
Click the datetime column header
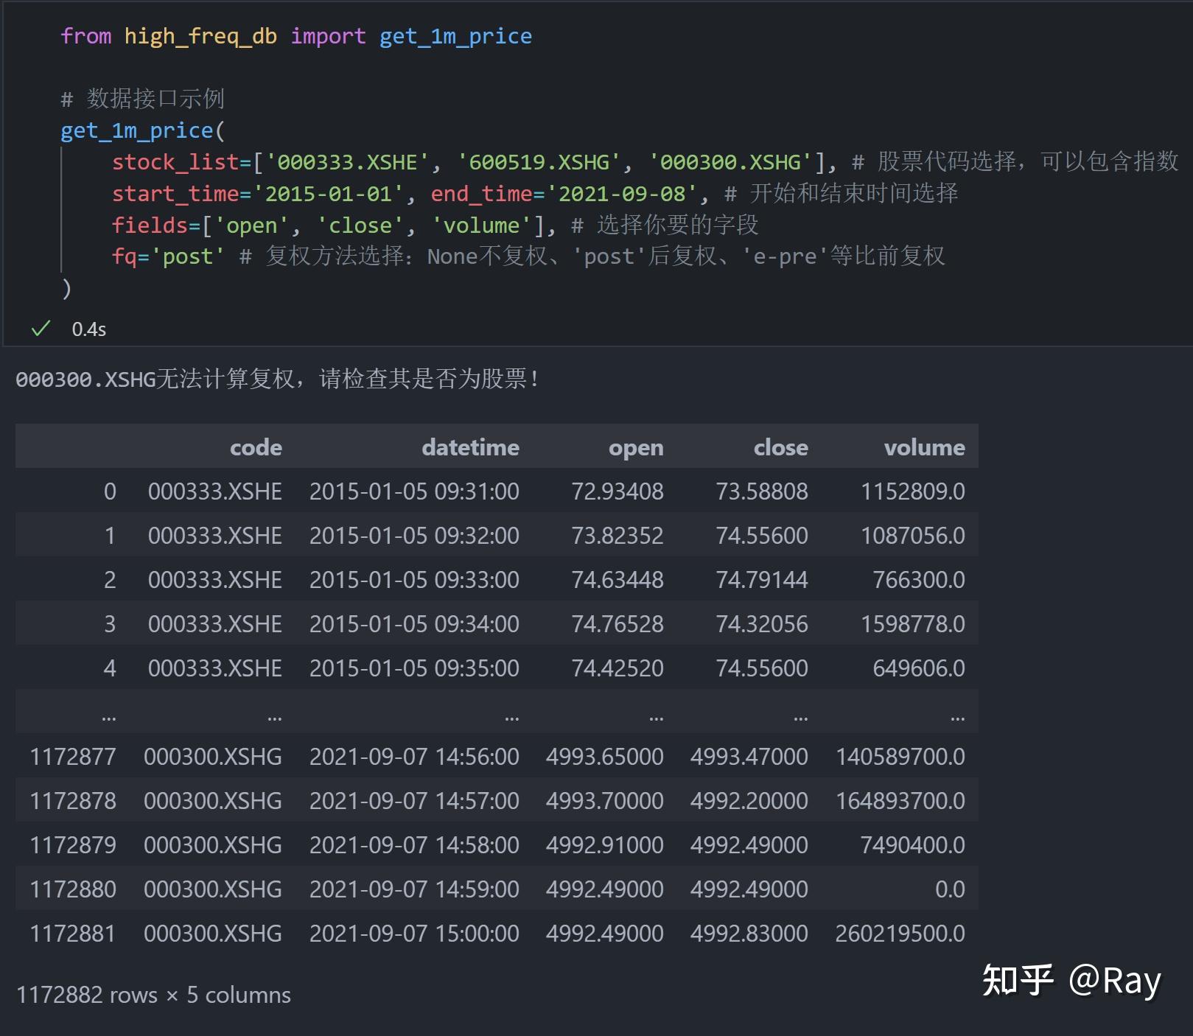pos(469,447)
